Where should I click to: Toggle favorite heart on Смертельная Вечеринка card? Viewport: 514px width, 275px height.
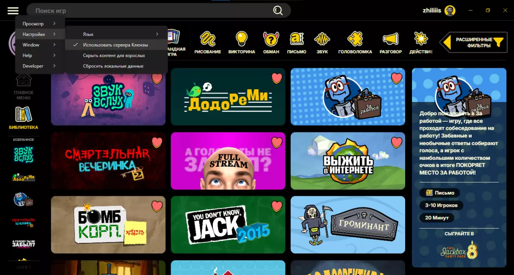(157, 142)
